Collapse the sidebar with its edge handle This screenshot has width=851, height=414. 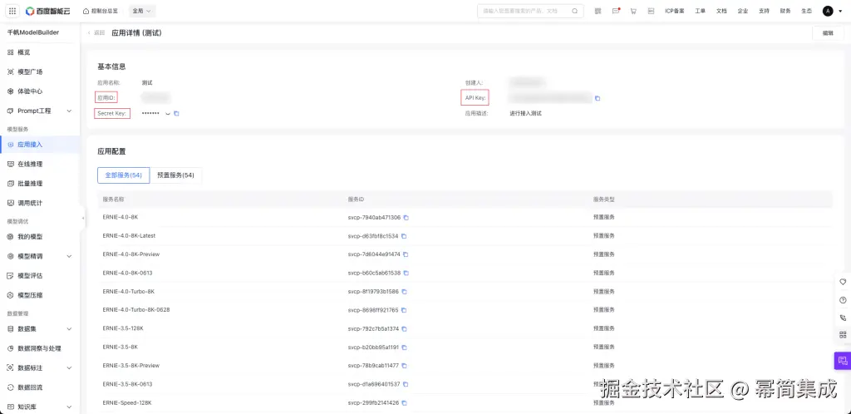[82, 218]
